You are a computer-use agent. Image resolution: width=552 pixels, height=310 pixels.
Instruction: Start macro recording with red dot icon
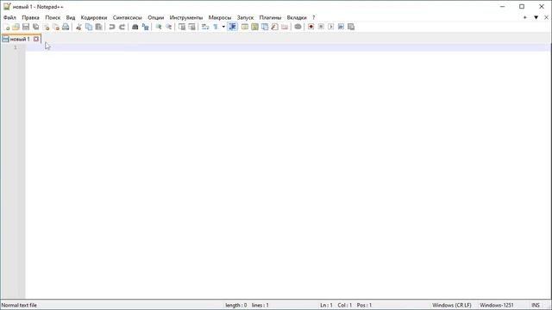(310, 27)
